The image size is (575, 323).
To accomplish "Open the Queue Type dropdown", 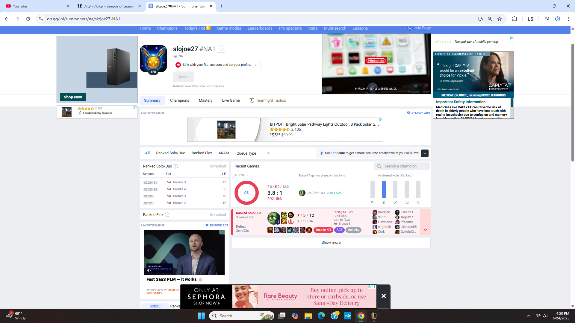I will pyautogui.click(x=253, y=153).
